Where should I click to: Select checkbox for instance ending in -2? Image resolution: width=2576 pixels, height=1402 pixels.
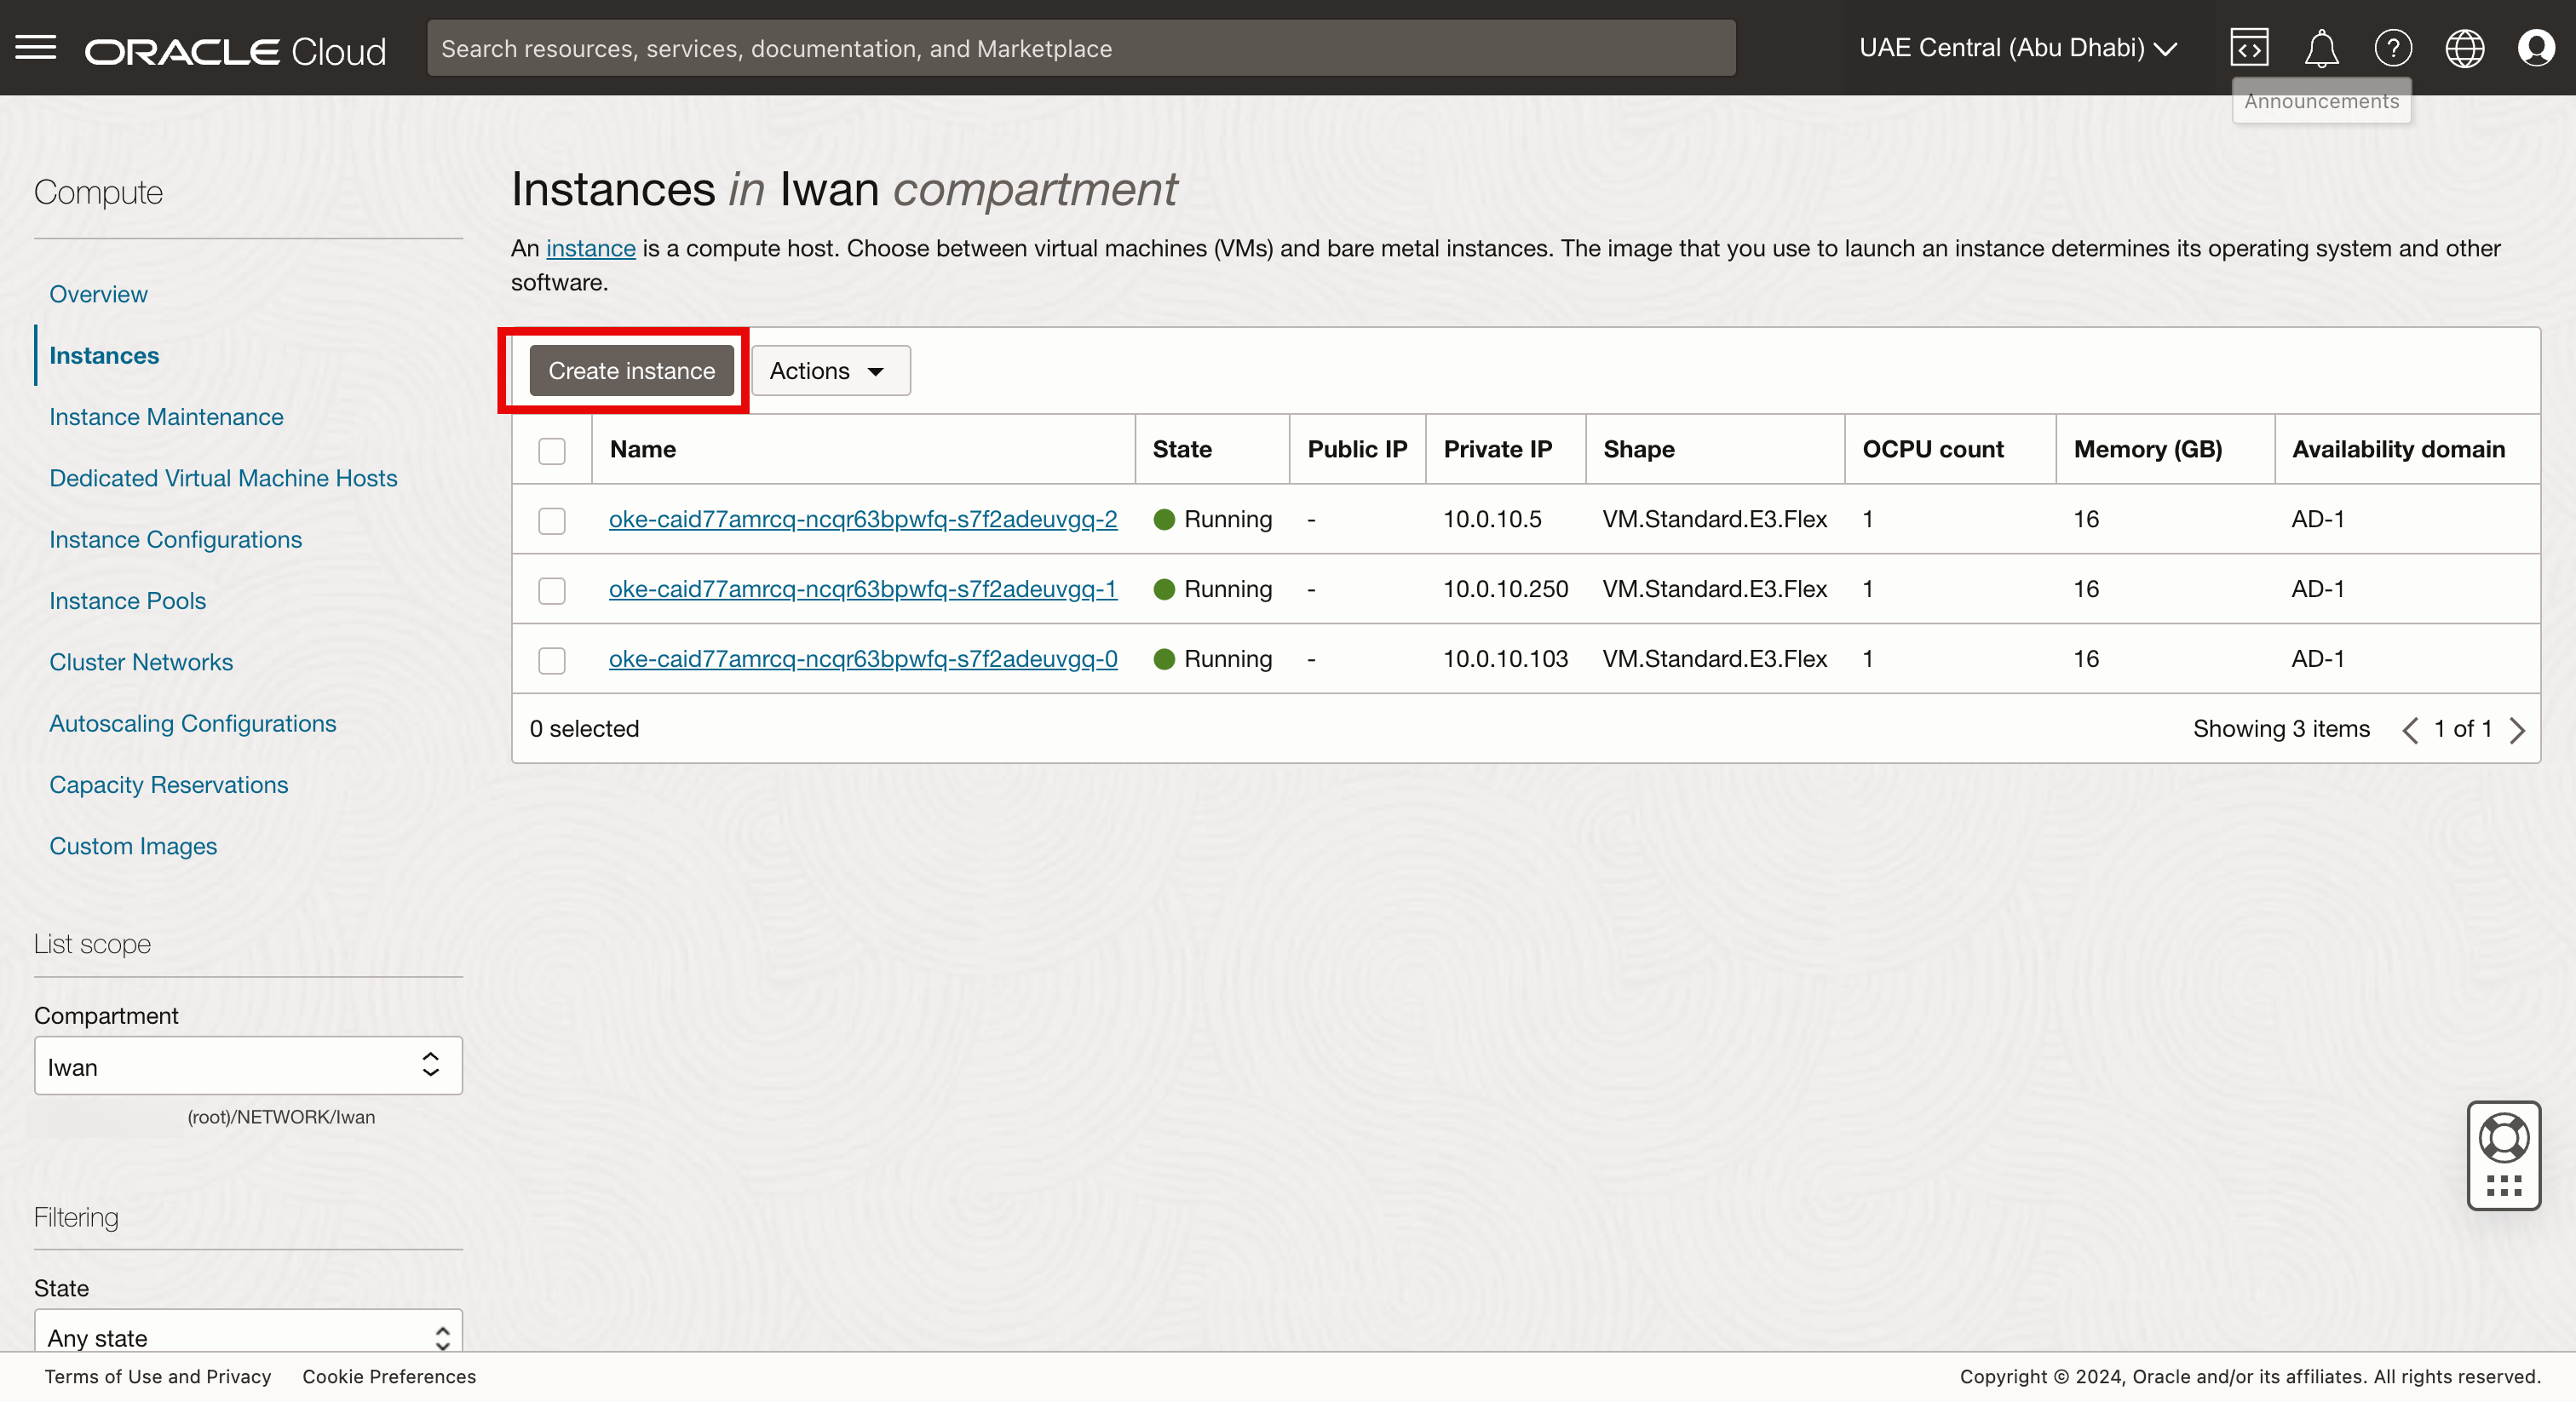pyautogui.click(x=552, y=521)
